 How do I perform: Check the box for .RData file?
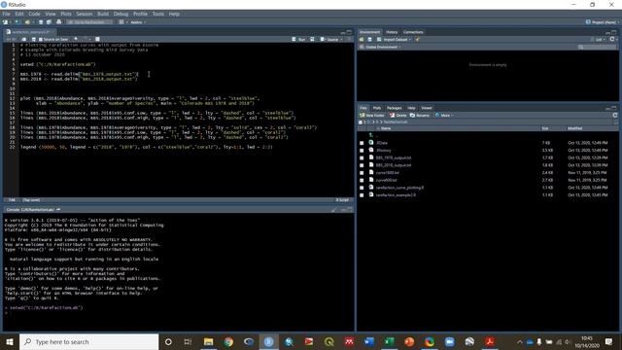click(362, 143)
